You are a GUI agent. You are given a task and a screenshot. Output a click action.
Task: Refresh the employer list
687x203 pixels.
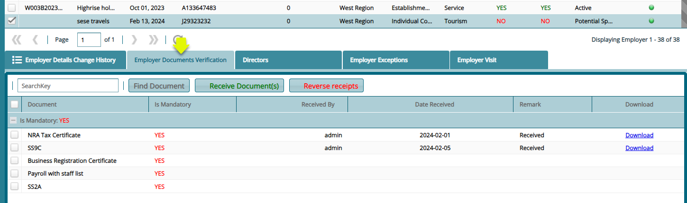[178, 40]
